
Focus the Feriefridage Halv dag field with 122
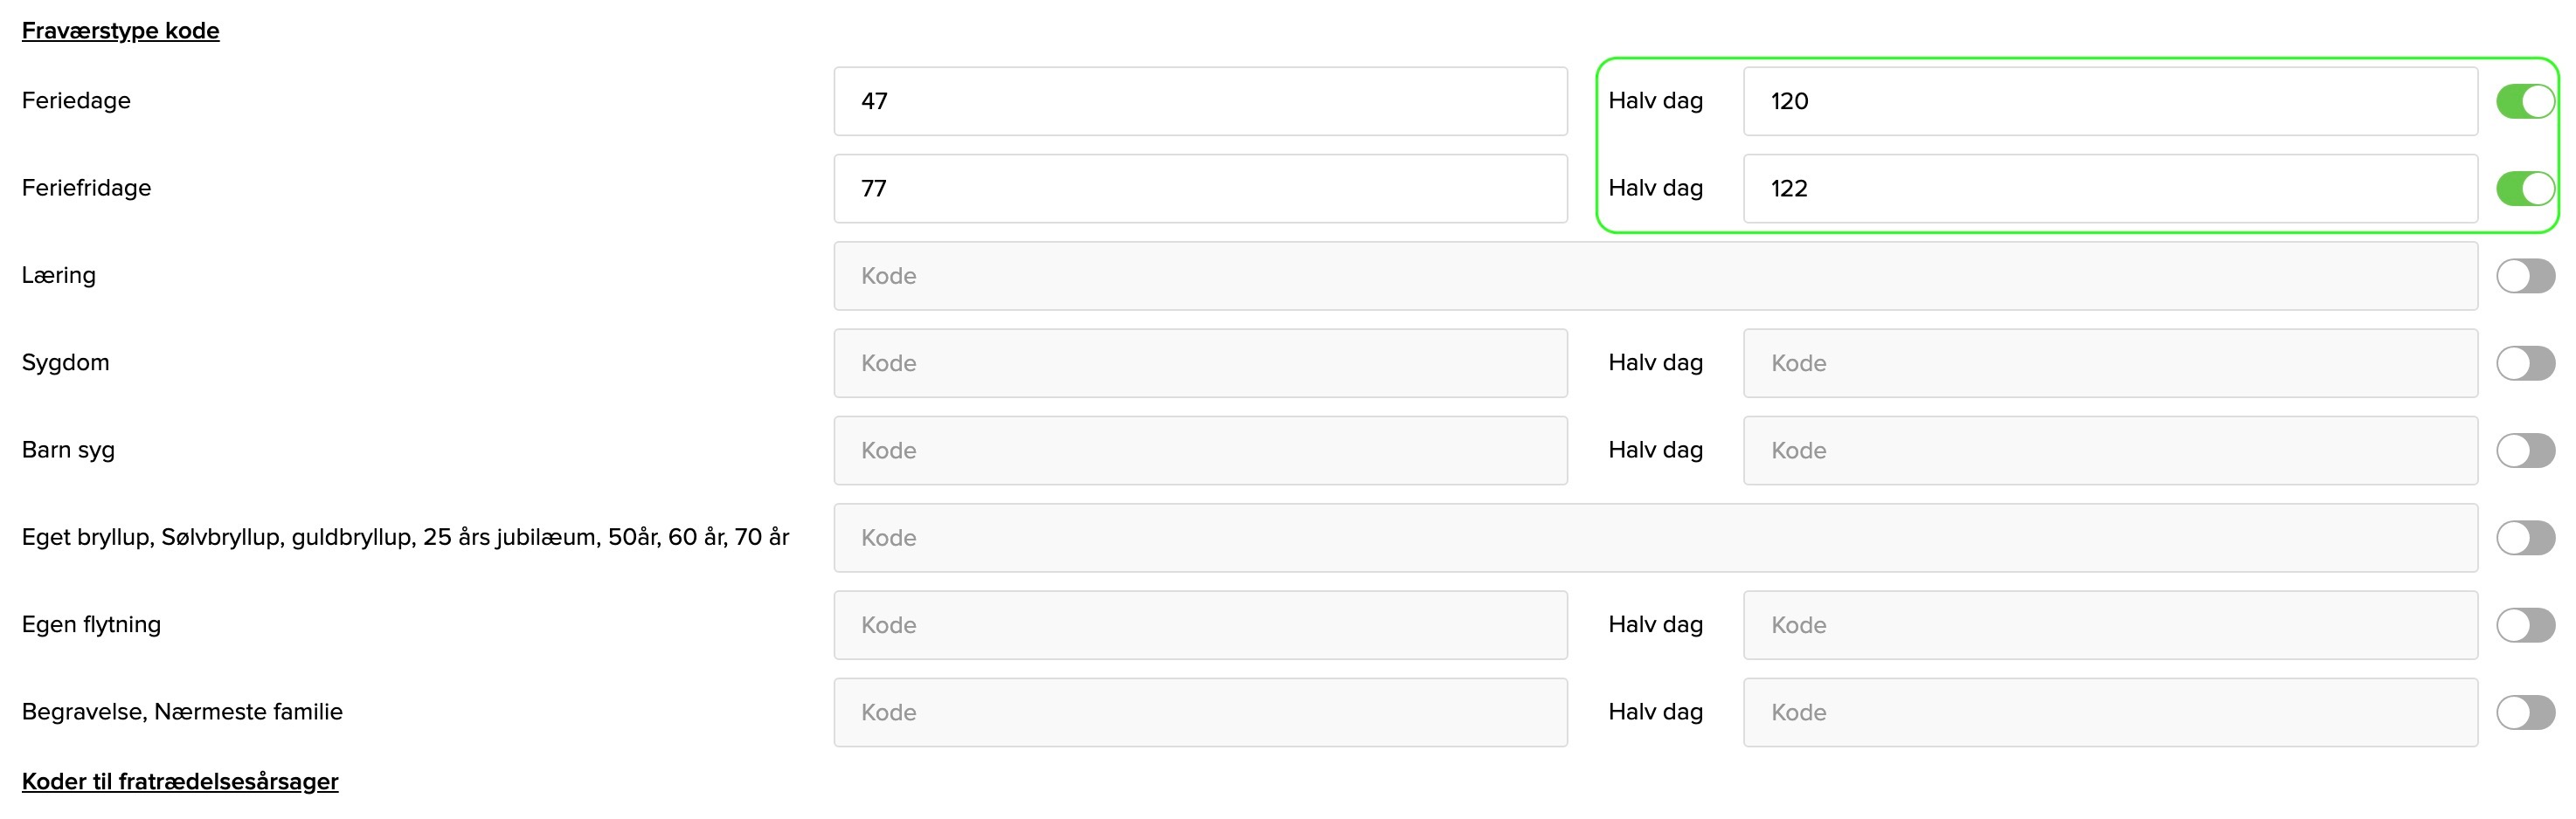click(x=2110, y=189)
